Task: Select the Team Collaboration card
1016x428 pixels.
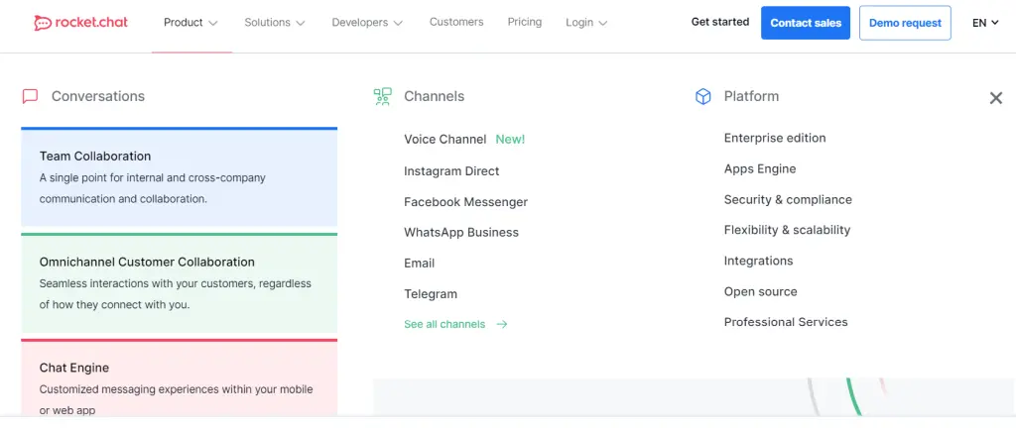Action: click(179, 178)
